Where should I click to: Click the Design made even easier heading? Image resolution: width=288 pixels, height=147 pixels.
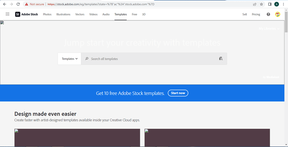[x=45, y=114]
